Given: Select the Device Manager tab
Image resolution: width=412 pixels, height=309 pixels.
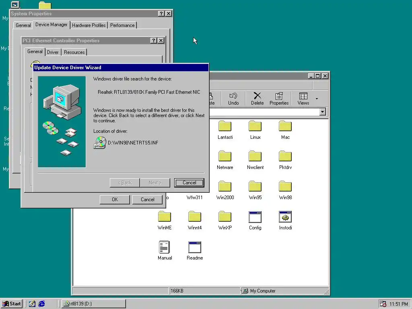Looking at the screenshot, I should [x=51, y=25].
